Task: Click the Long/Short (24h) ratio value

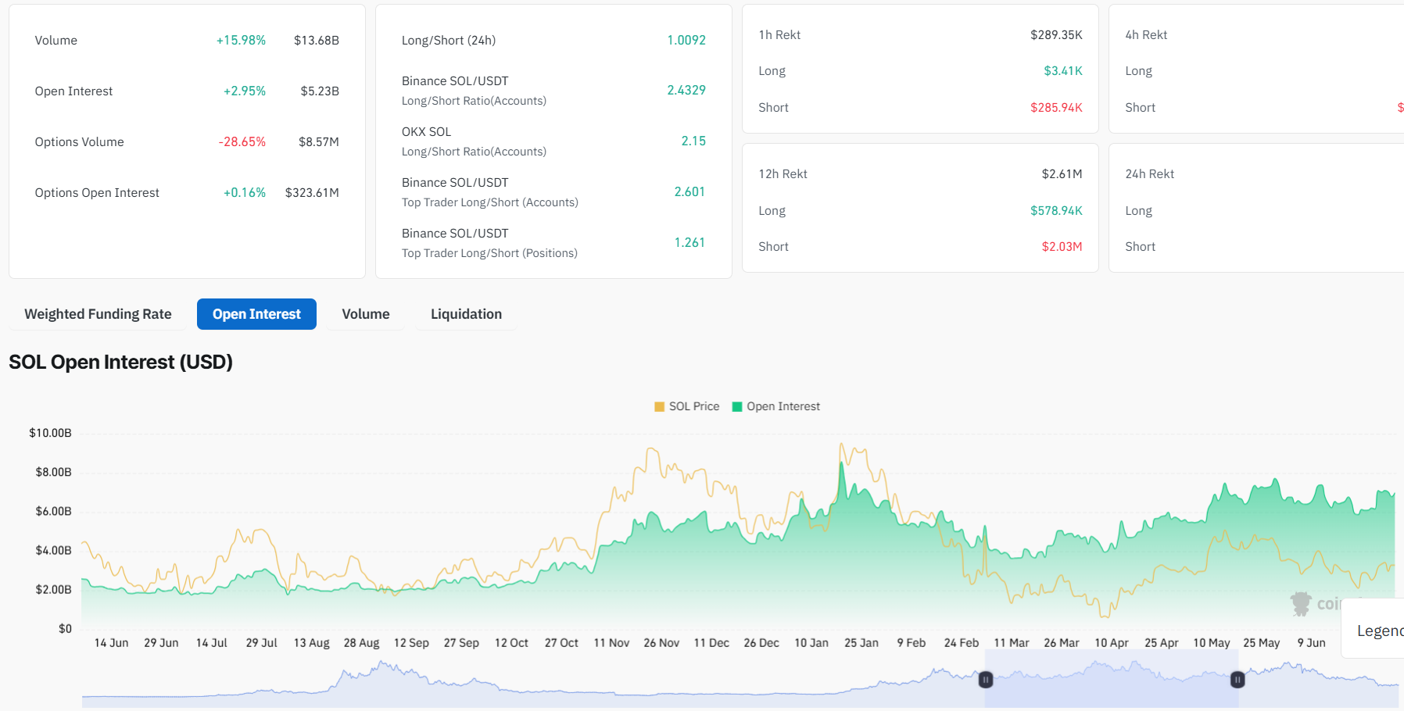Action: pos(686,41)
